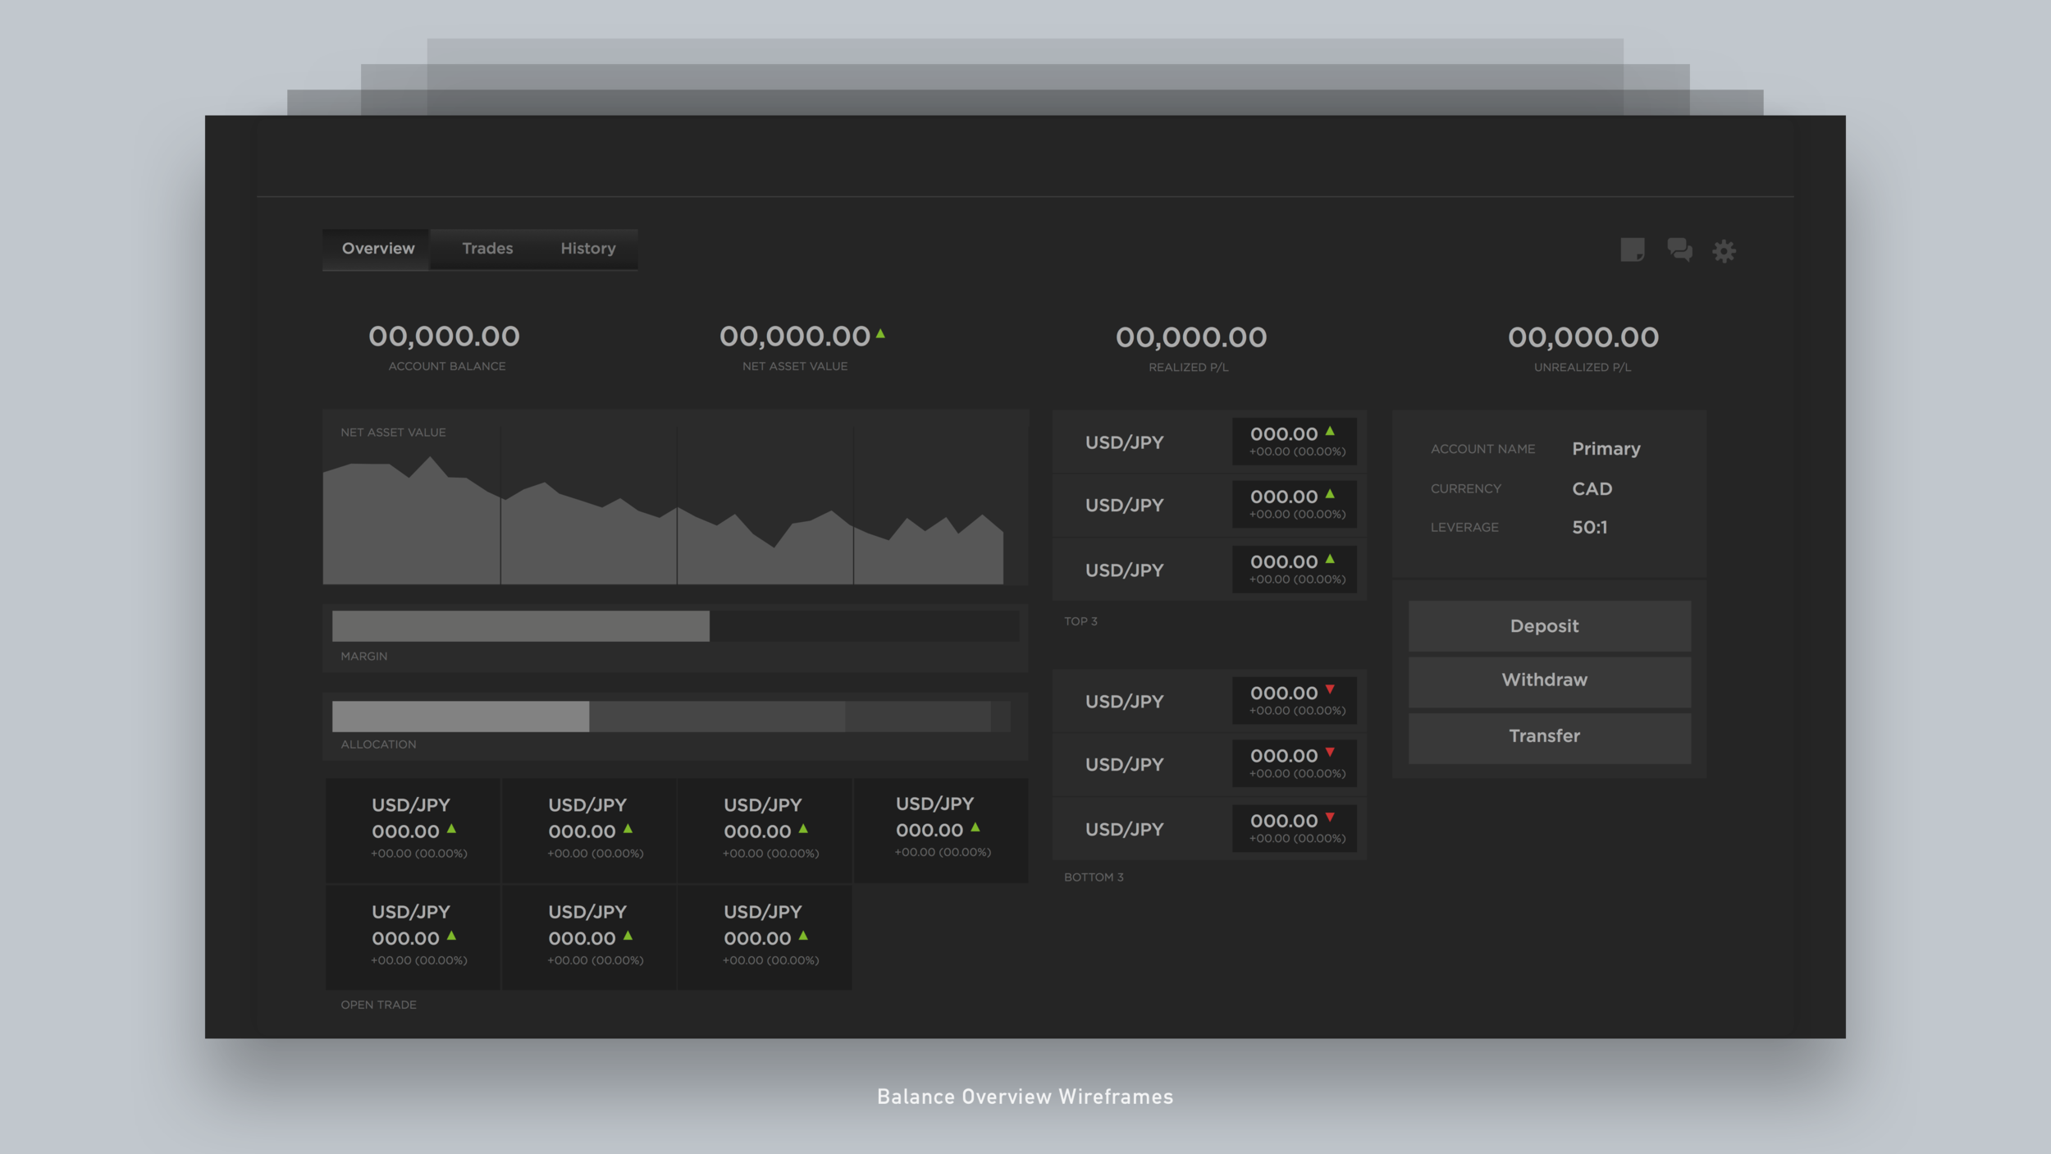This screenshot has width=2051, height=1154.
Task: Select the third USD/JPY row in Top 3
Action: pos(1209,570)
